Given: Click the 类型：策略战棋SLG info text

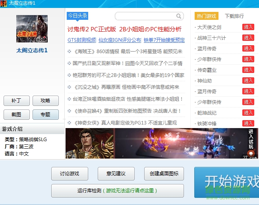Looking at the screenshot, I should [26, 140].
